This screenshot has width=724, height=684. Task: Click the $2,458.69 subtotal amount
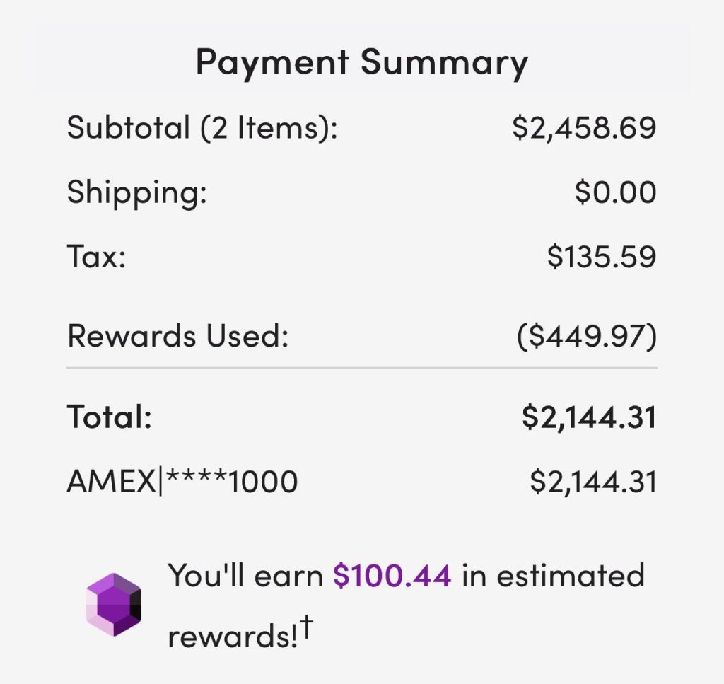pyautogui.click(x=584, y=128)
